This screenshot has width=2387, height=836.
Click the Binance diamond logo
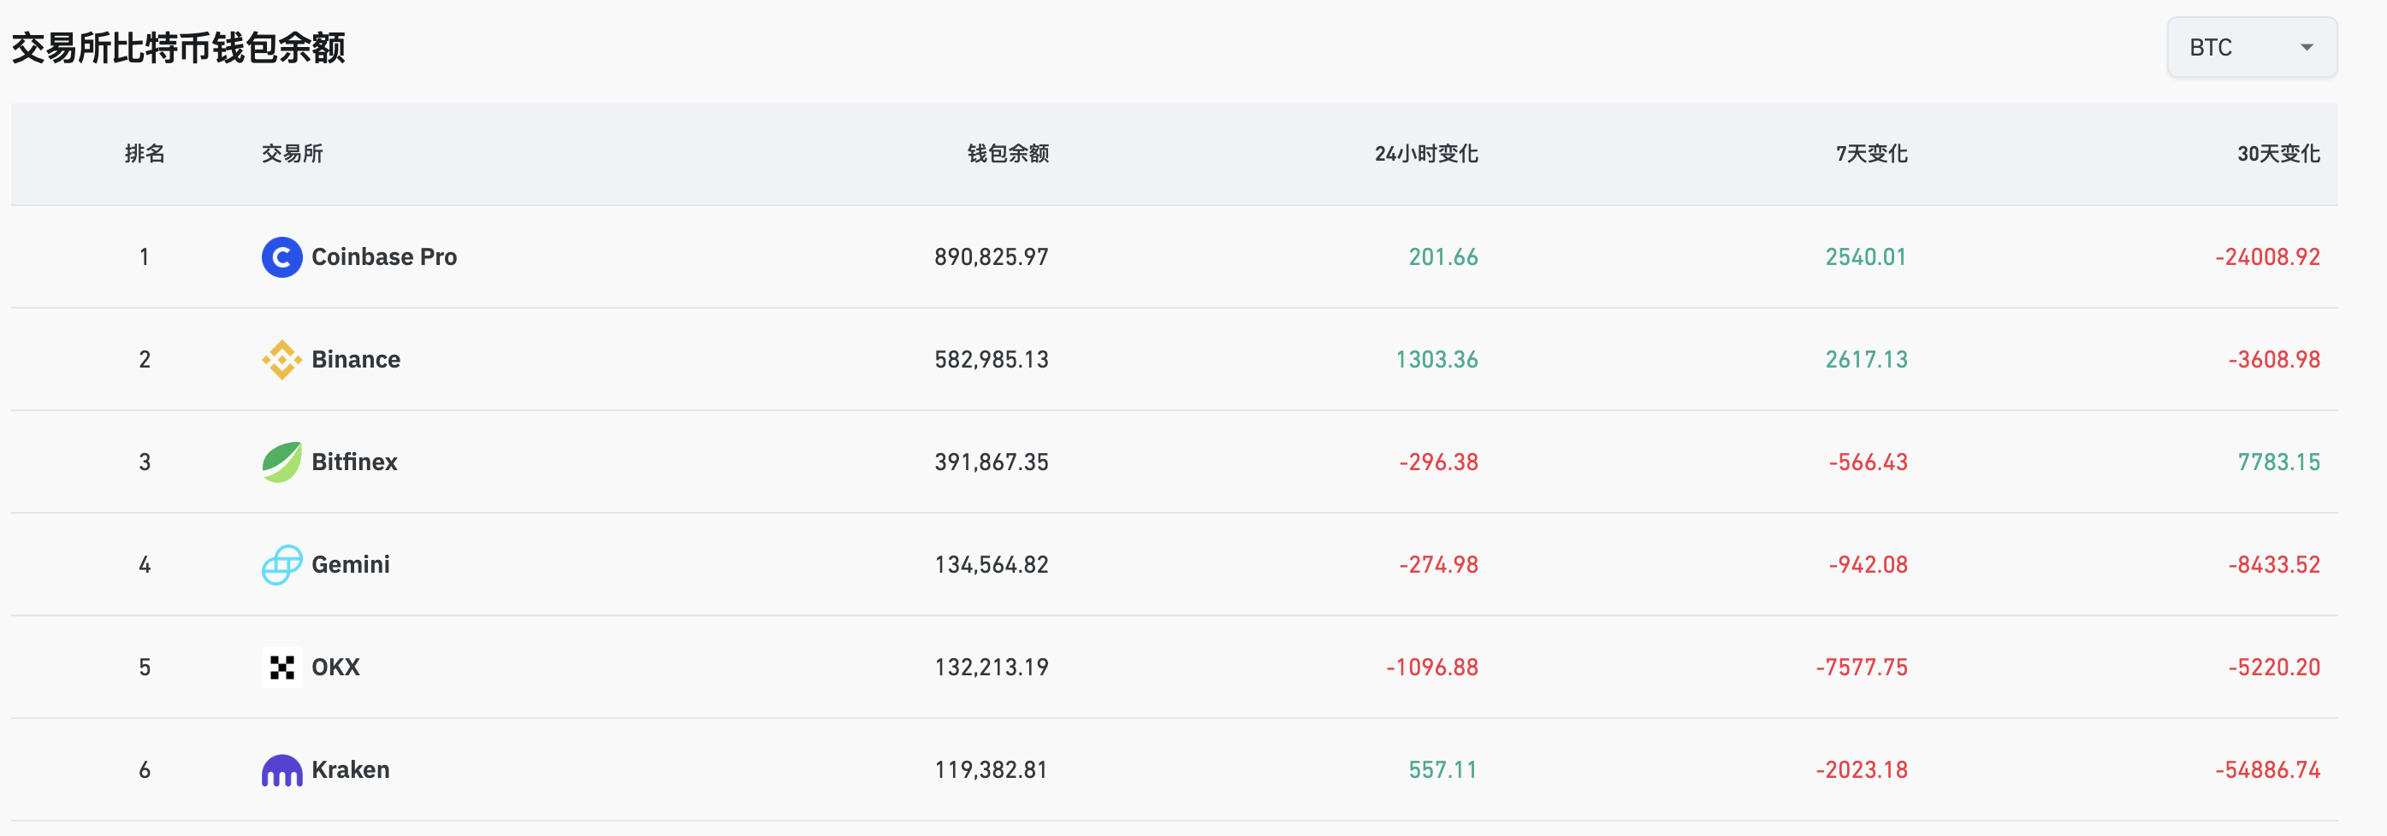[x=281, y=359]
